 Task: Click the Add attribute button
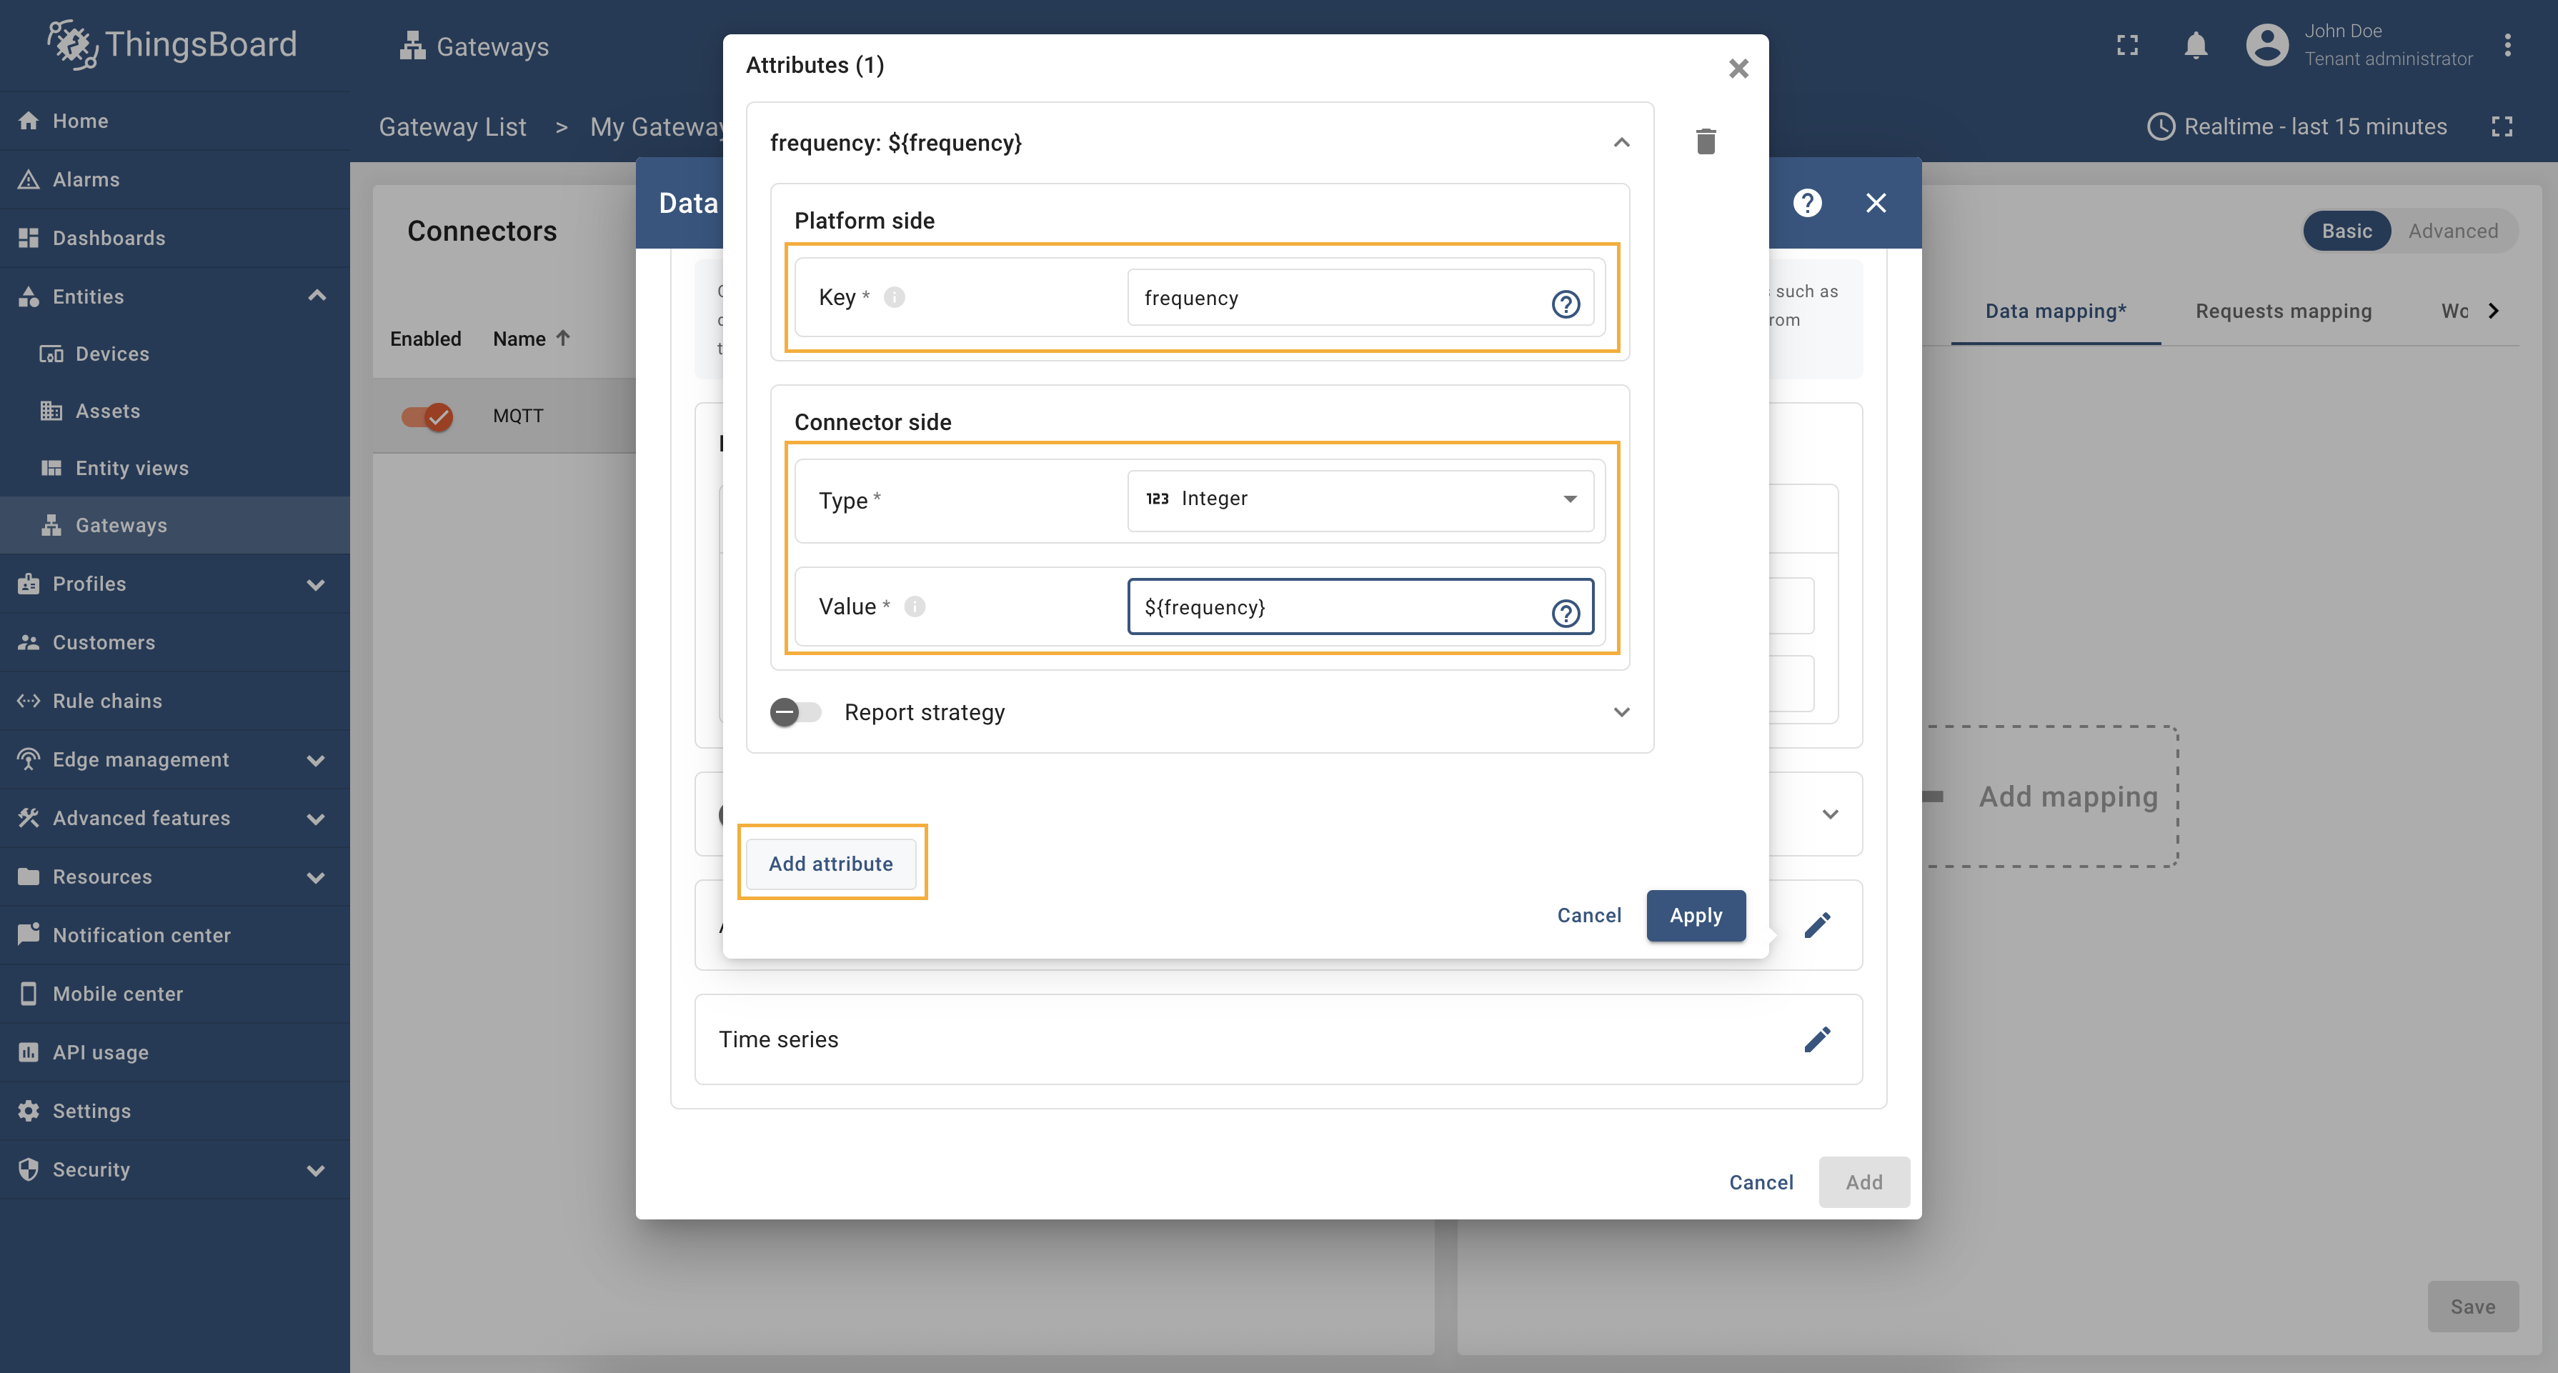click(x=830, y=864)
